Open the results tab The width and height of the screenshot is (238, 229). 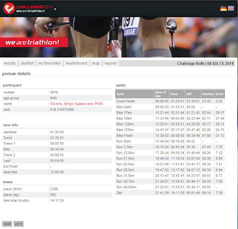10,63
